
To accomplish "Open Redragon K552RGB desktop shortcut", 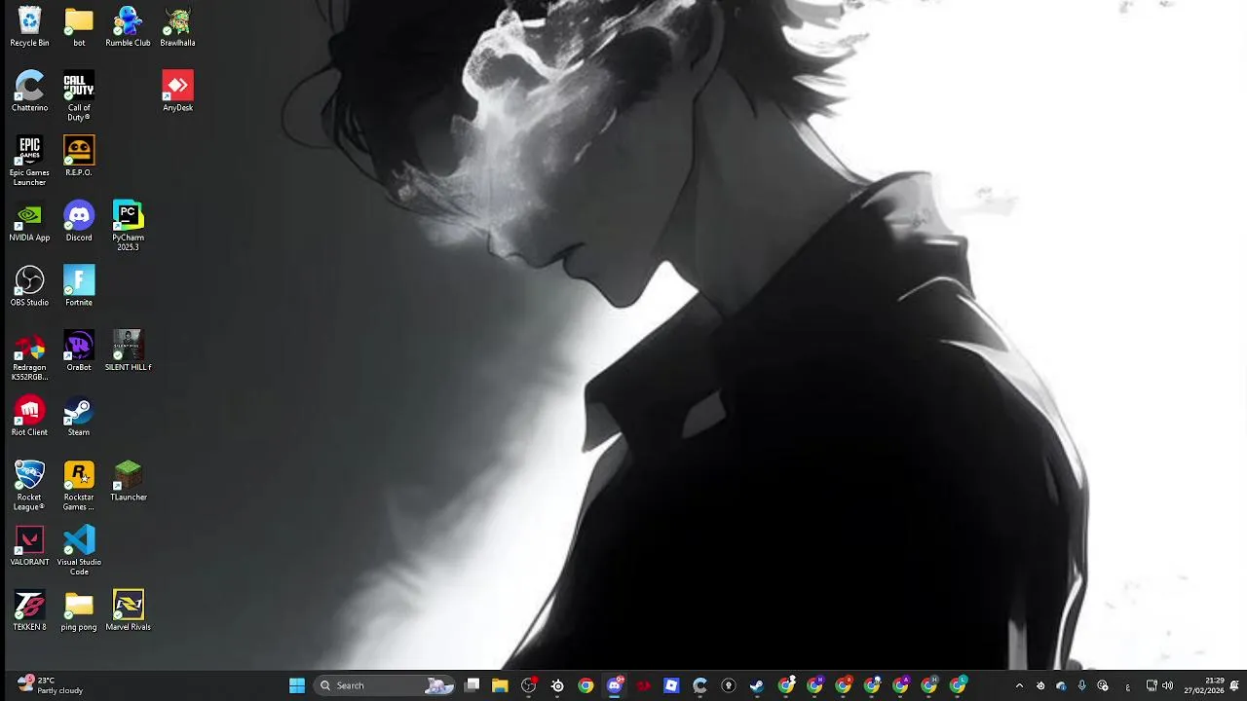I will point(29,355).
